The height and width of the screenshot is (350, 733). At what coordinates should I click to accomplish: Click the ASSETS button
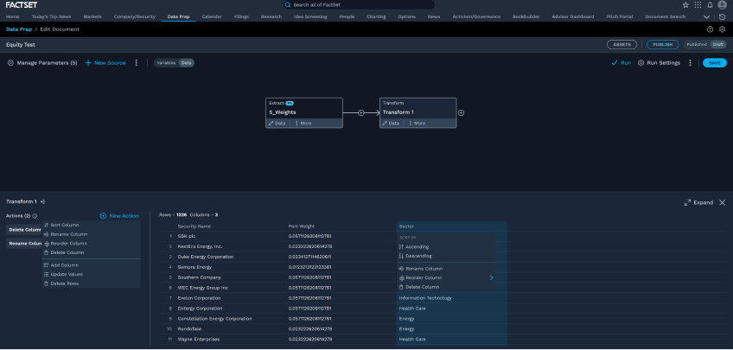[621, 44]
